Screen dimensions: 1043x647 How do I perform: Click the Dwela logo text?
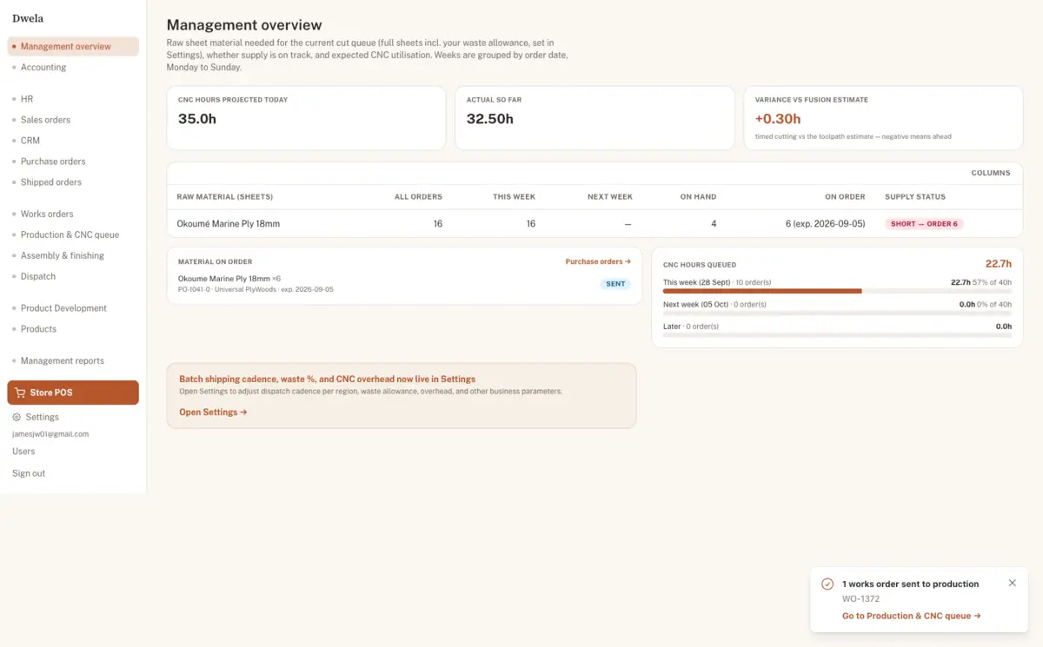[x=28, y=18]
